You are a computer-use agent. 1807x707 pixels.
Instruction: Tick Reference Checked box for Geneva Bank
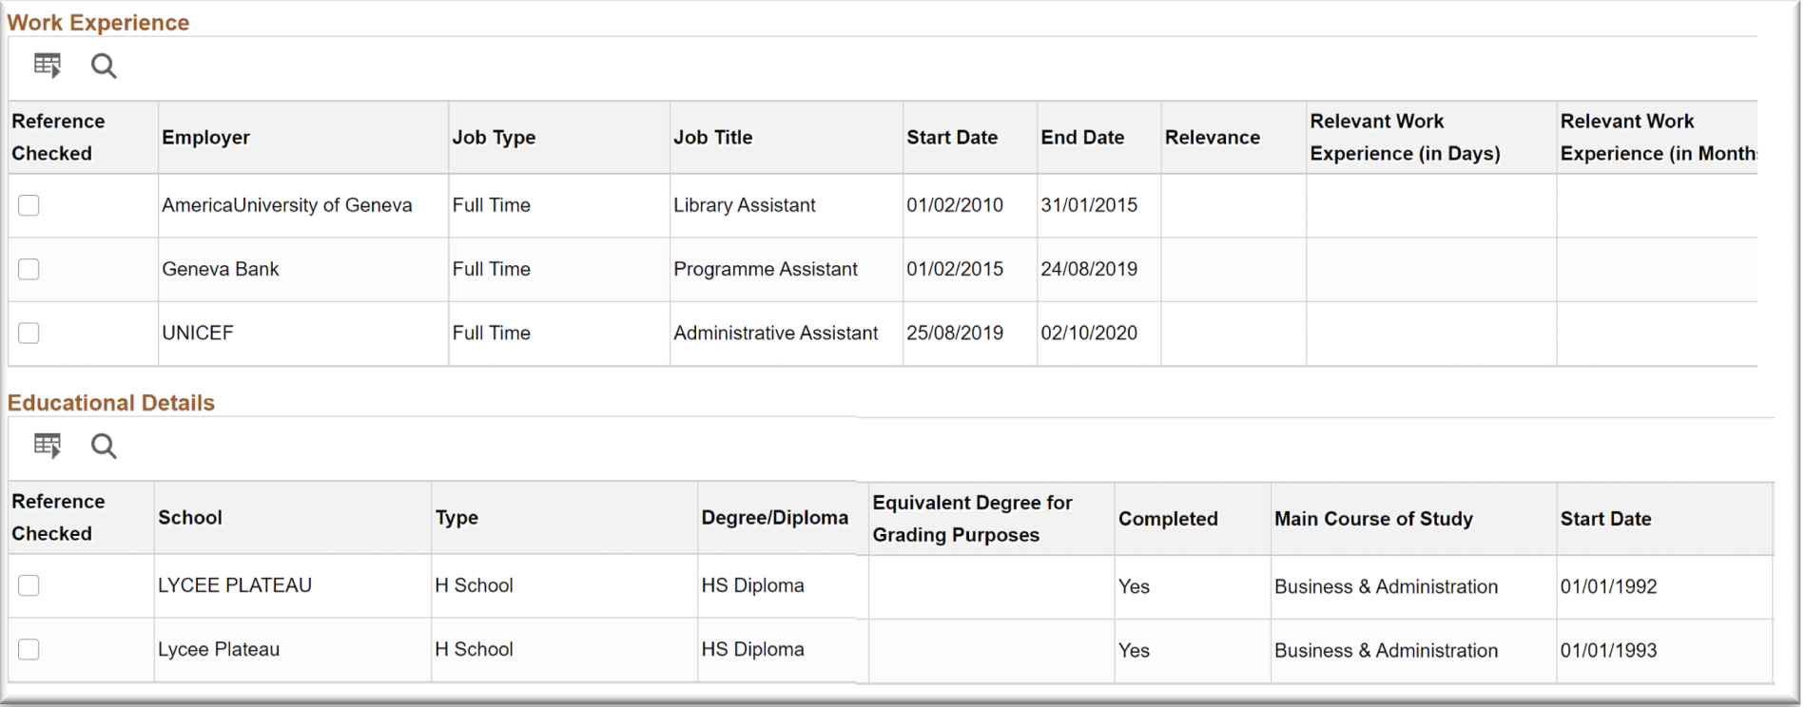coord(29,269)
